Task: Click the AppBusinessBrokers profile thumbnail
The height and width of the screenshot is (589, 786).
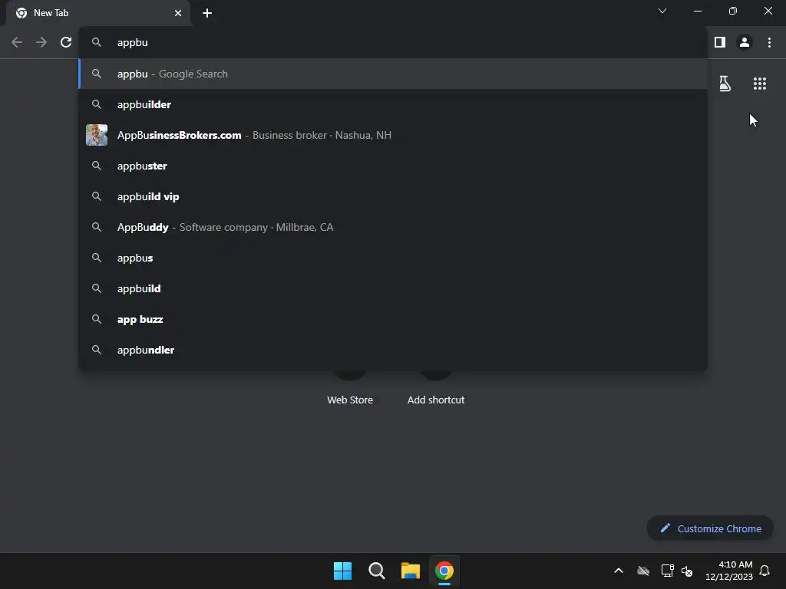Action: point(97,135)
